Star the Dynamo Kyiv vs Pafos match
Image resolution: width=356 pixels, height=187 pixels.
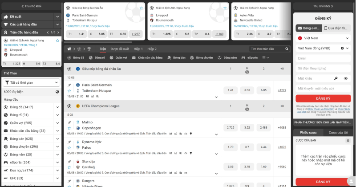[x=69, y=148]
